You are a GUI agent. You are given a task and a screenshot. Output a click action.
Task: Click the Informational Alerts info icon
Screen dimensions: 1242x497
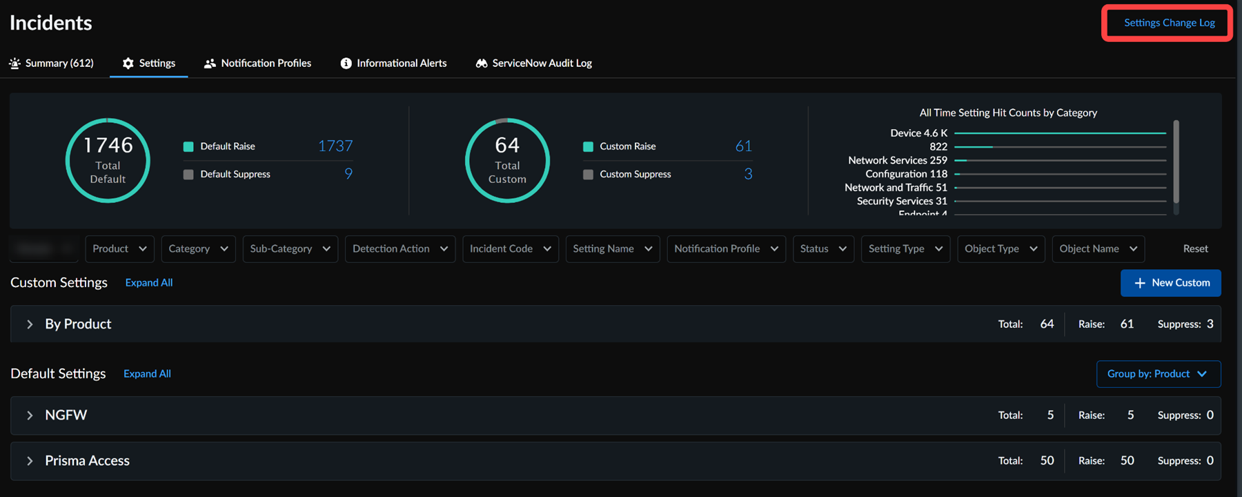[x=346, y=64]
